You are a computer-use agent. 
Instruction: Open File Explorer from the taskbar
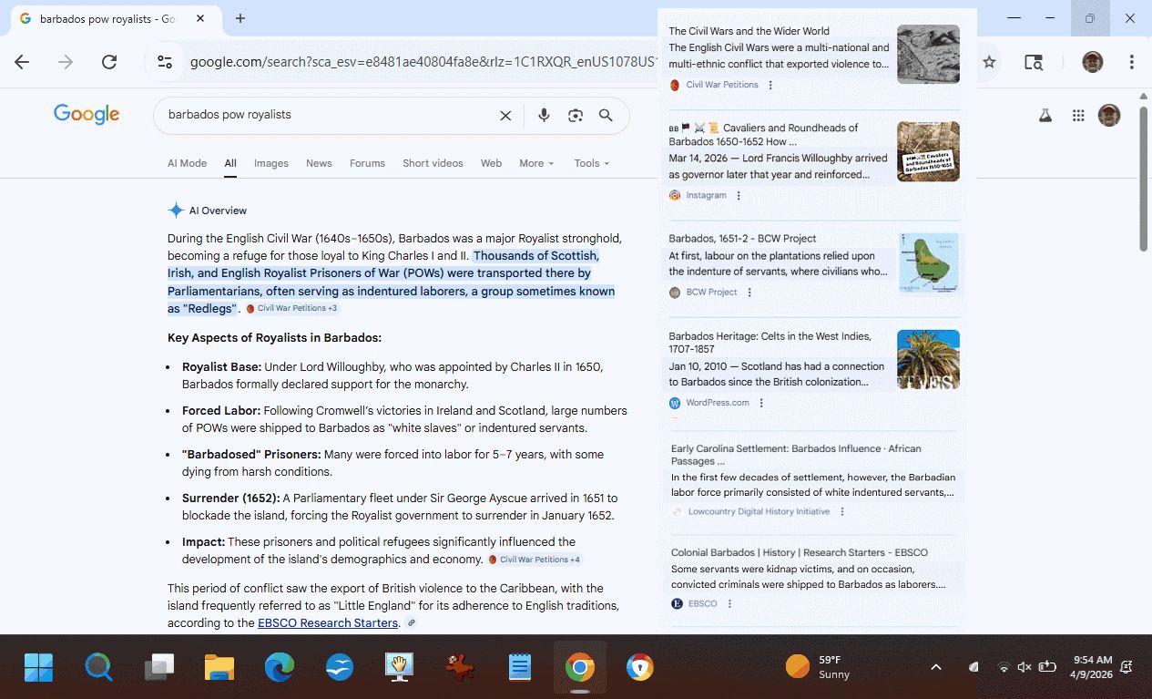219,668
